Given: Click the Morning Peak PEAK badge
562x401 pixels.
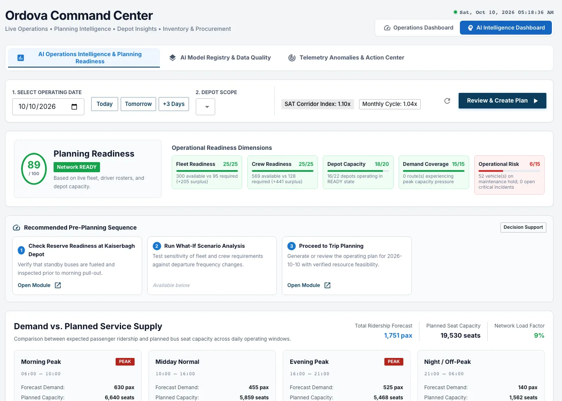Looking at the screenshot, I should coord(125,362).
